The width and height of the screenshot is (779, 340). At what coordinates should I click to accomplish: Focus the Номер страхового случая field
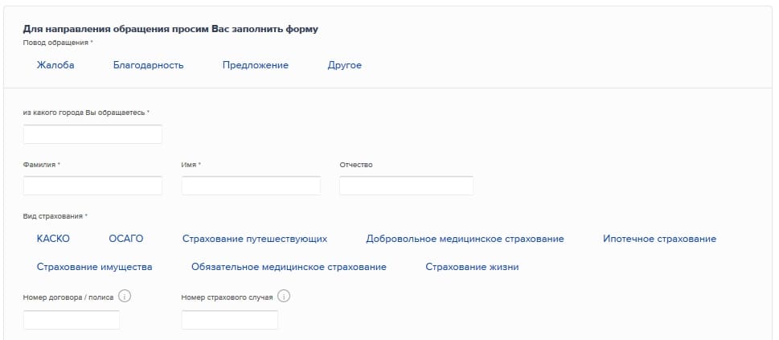click(x=230, y=320)
